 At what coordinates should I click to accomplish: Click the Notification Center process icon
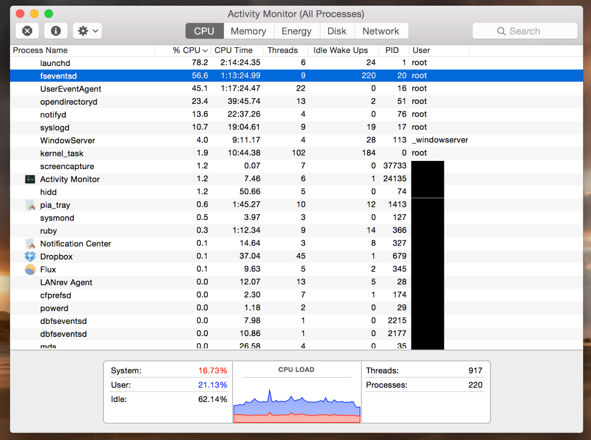[x=30, y=244]
